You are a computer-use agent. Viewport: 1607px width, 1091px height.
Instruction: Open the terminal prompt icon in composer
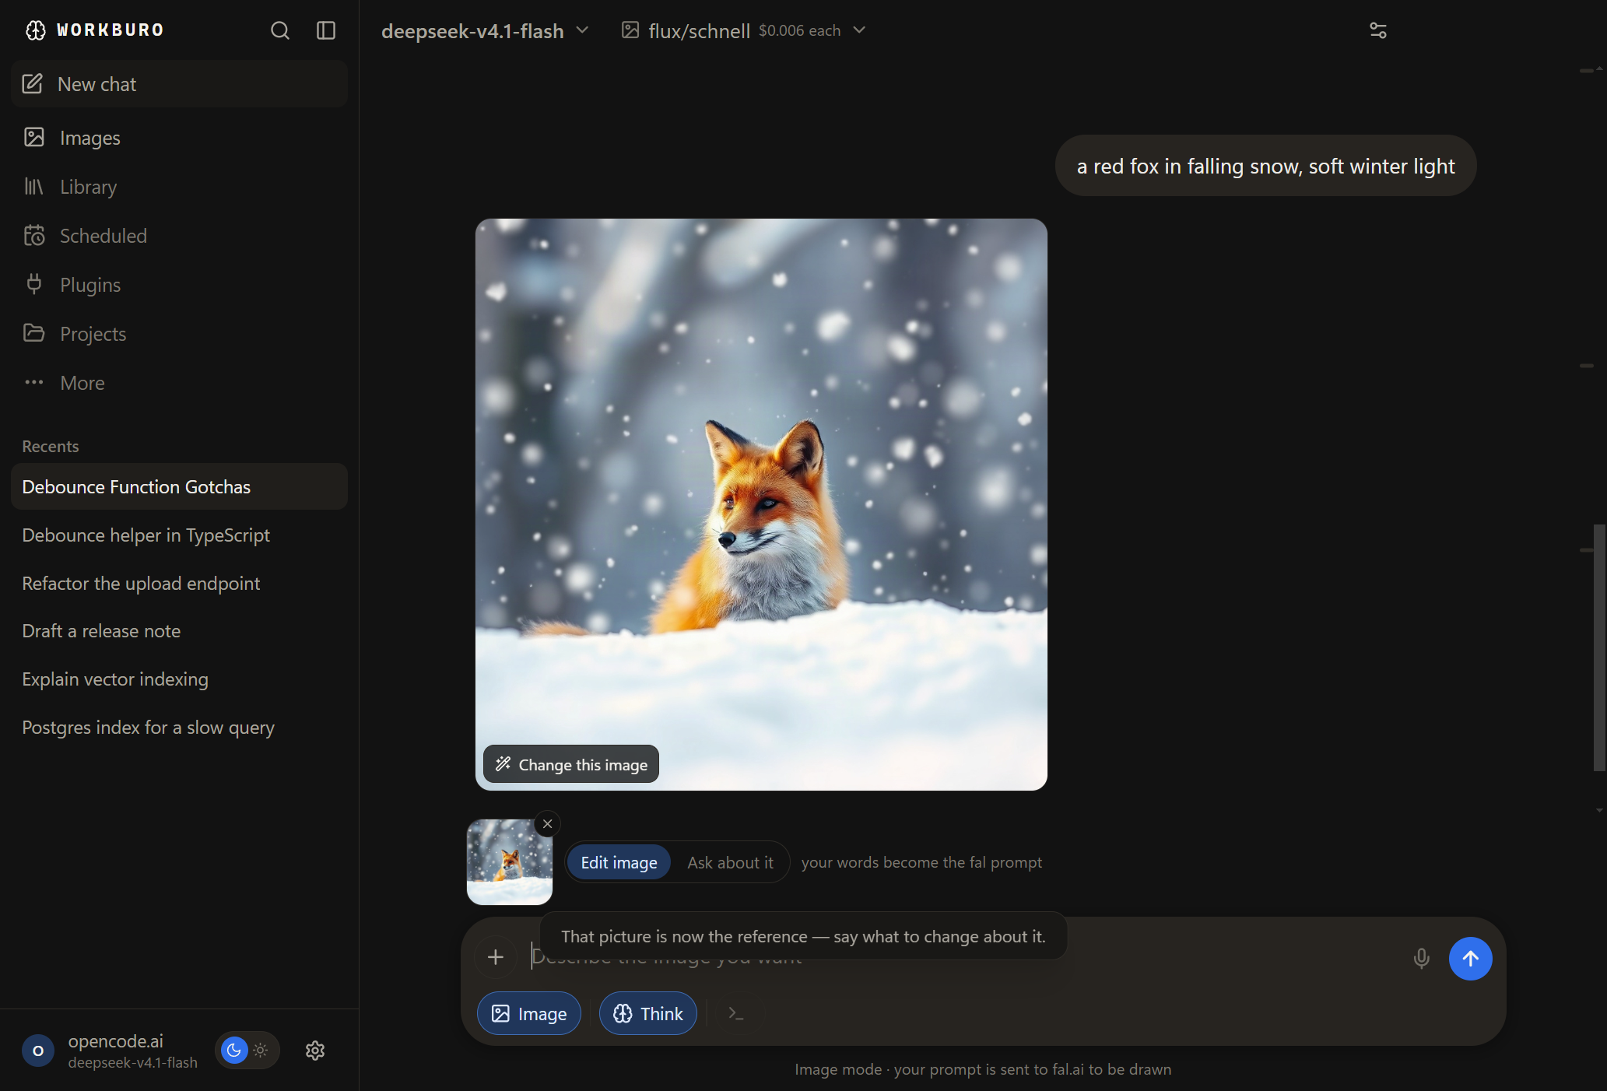736,1013
